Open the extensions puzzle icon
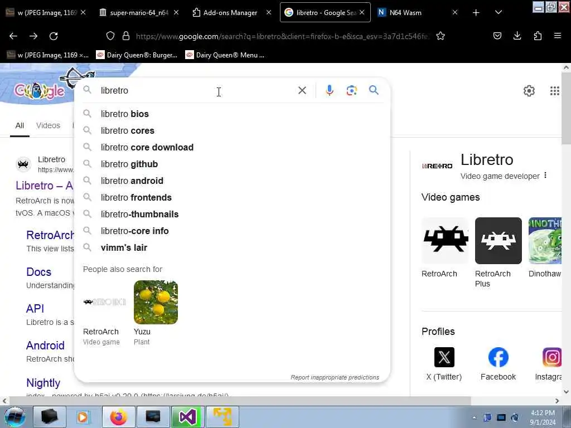The image size is (571, 428). point(538,36)
